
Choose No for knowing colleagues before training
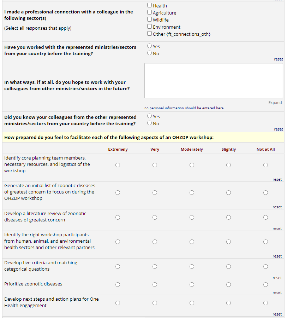click(x=150, y=123)
